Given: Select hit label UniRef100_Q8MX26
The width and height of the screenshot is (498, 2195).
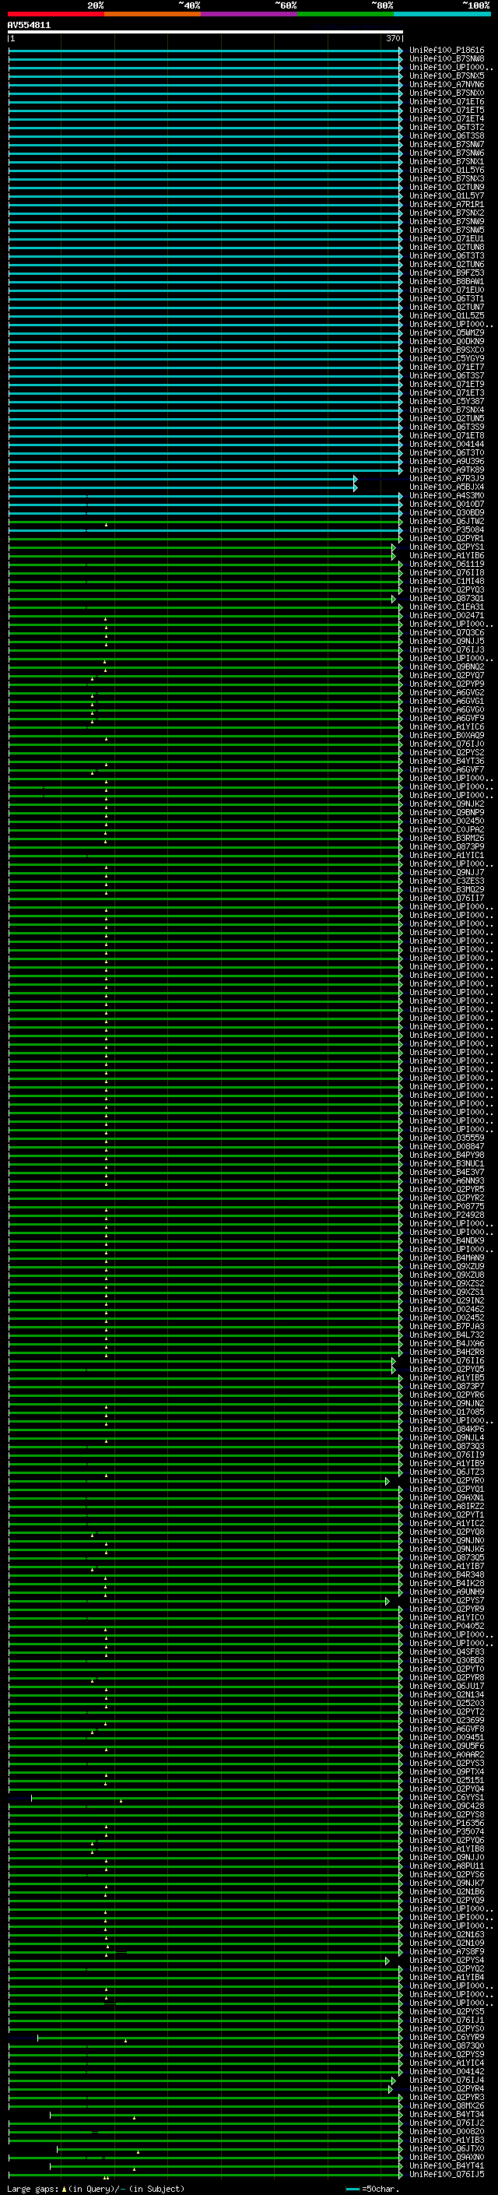Looking at the screenshot, I should tap(446, 2105).
